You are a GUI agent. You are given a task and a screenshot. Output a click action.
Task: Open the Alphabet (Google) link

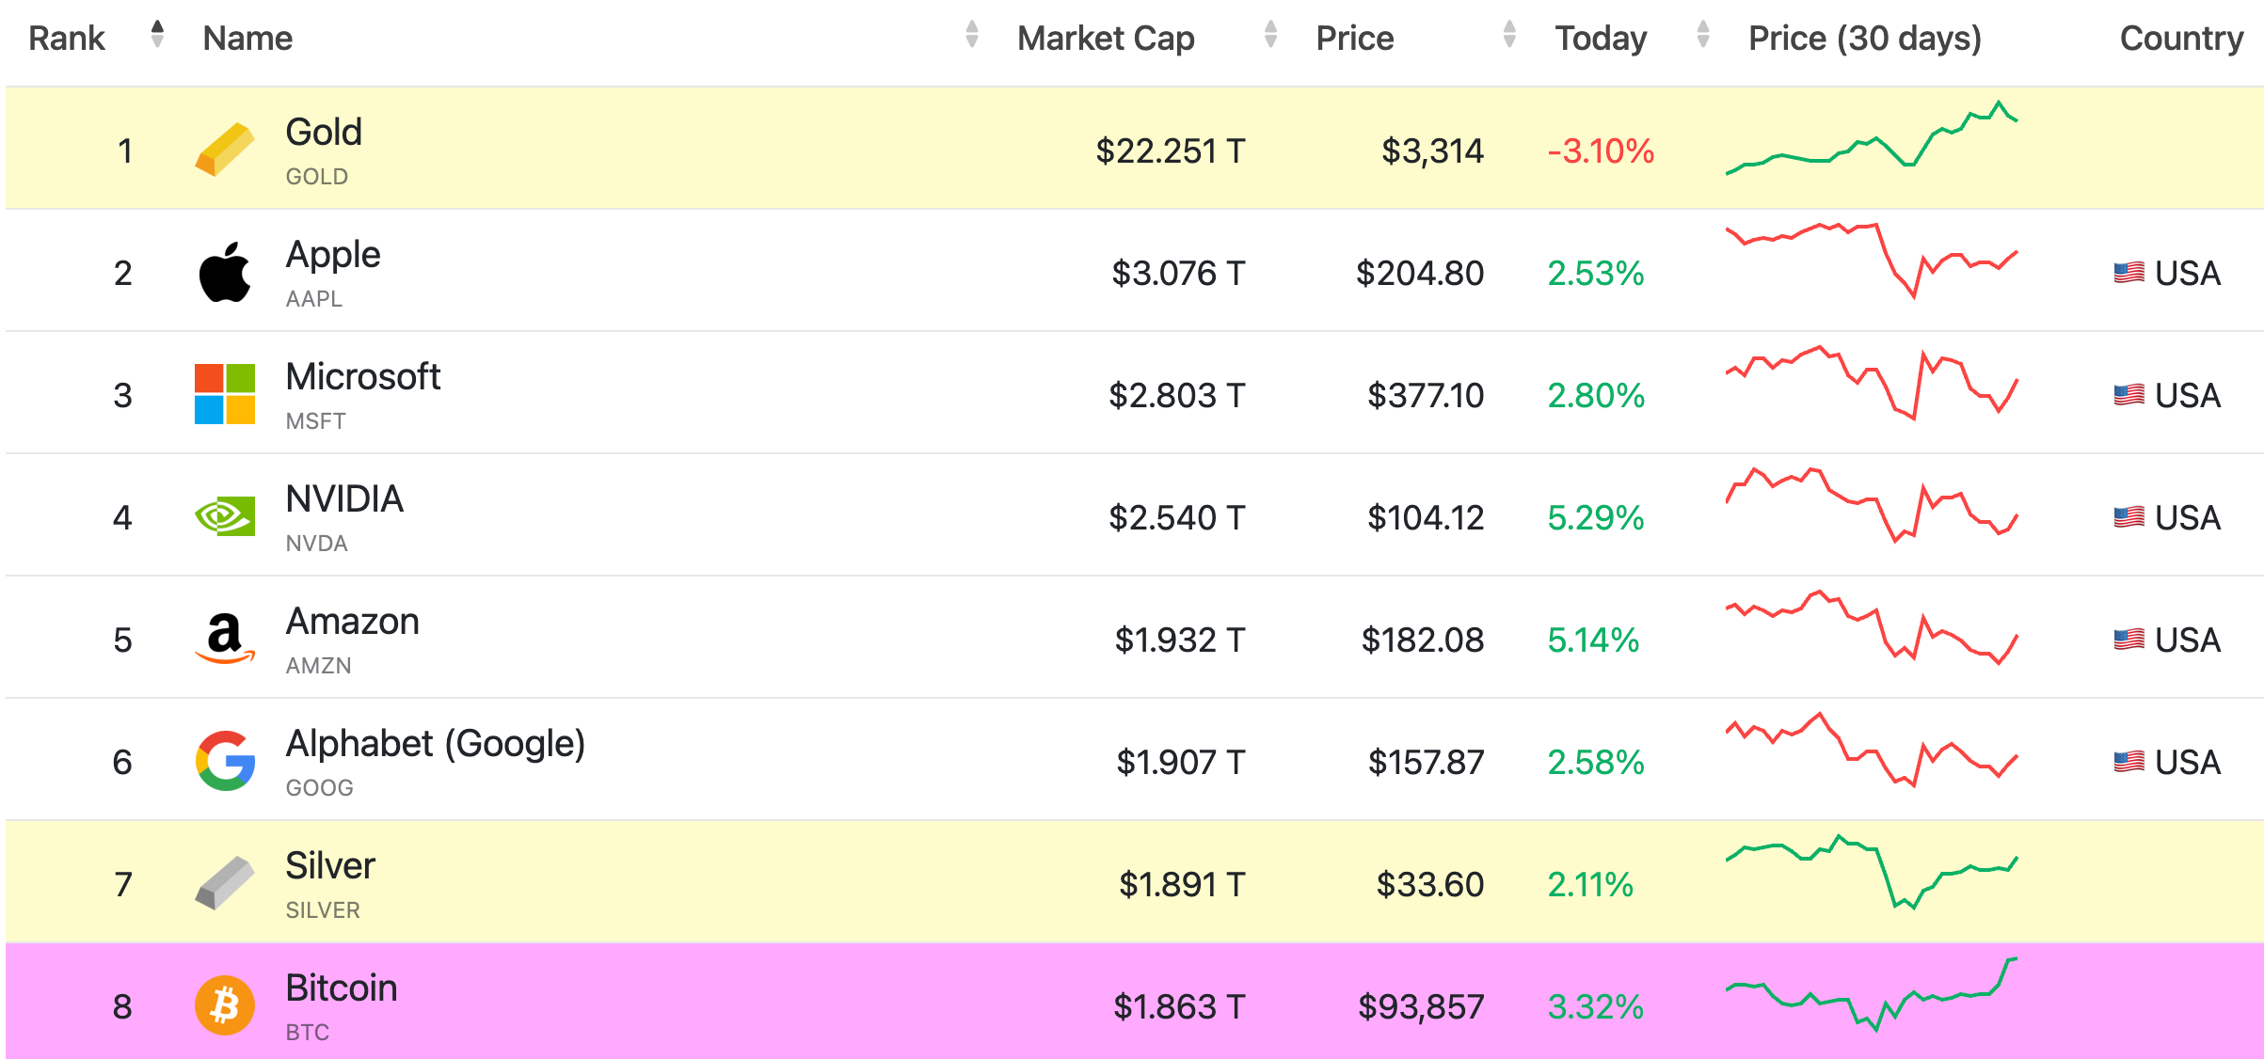(x=435, y=744)
